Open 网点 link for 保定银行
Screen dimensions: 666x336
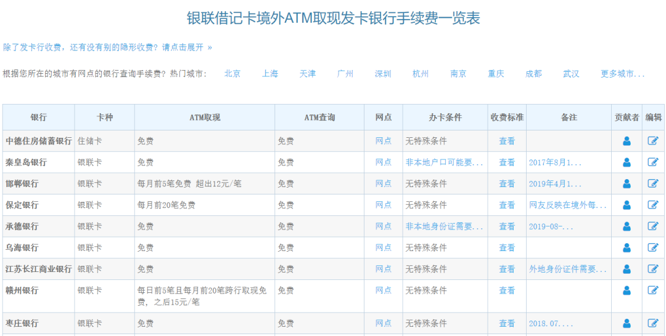point(383,205)
